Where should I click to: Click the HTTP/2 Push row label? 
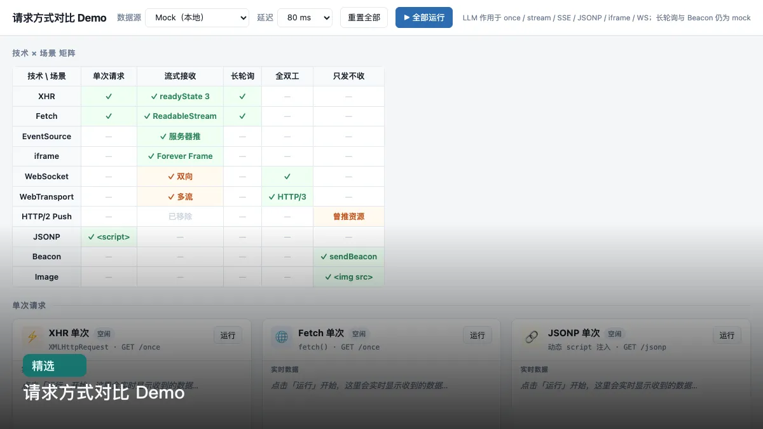tap(46, 217)
